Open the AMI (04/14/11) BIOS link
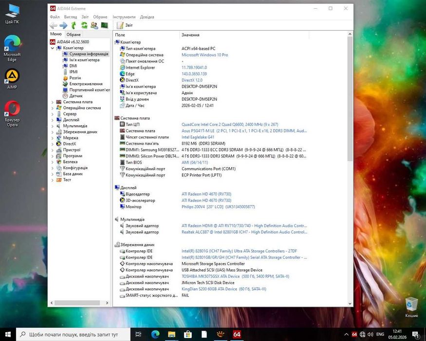This screenshot has height=341, width=426. 195,163
